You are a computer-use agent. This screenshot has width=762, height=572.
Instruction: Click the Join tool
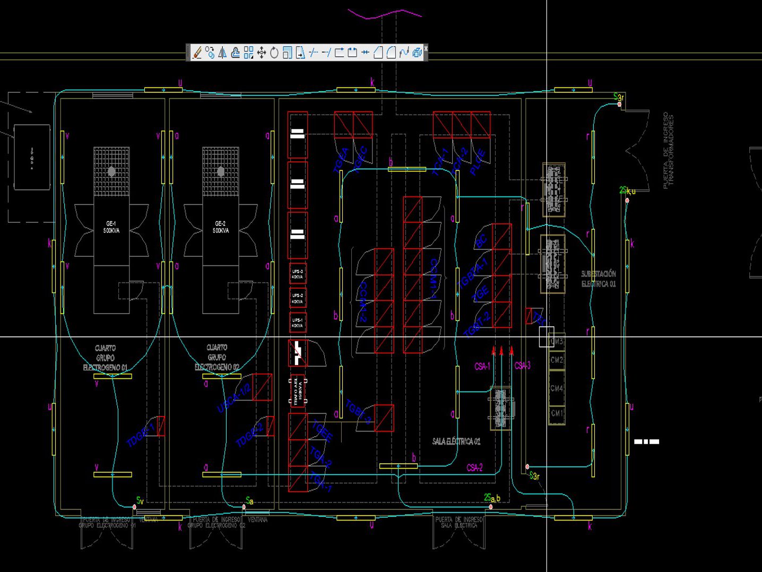coord(365,53)
